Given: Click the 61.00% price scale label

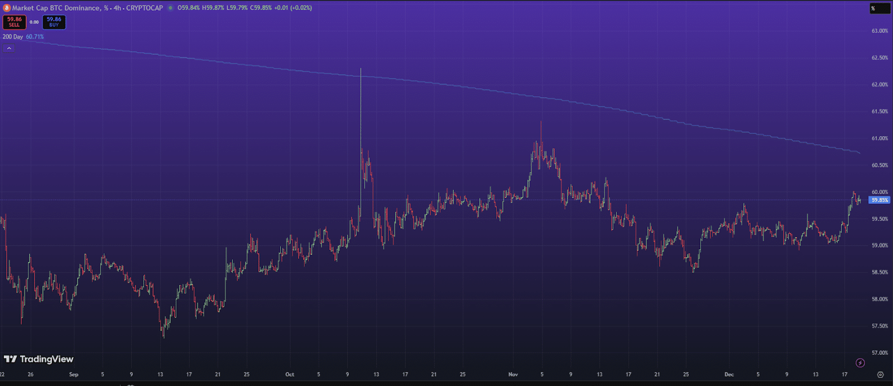Looking at the screenshot, I should point(880,138).
